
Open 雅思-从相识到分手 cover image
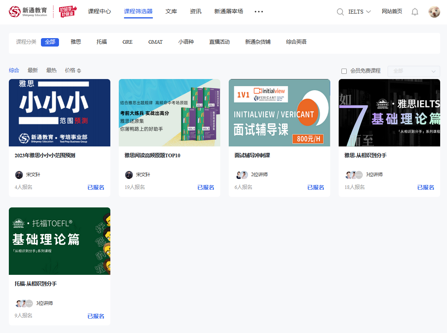pyautogui.click(x=389, y=113)
